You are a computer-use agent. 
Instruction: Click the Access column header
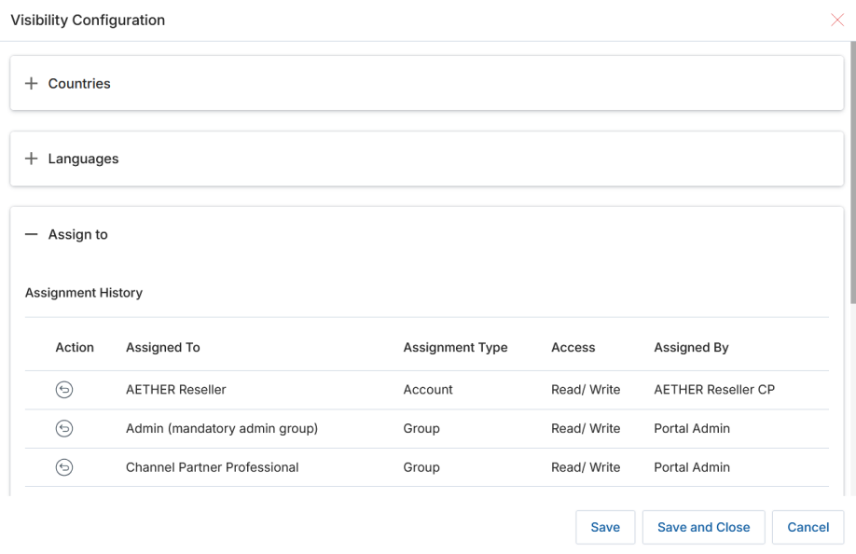(573, 348)
